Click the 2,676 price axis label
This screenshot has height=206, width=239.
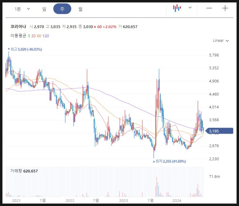[214, 146]
